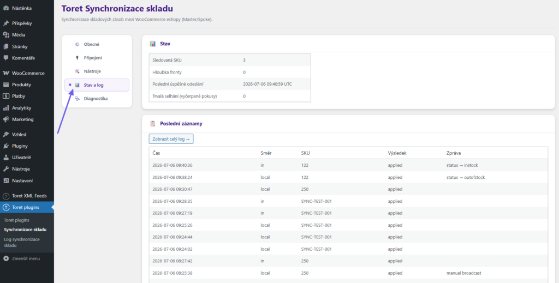This screenshot has height=283, width=559.
Task: Switch to the Připojení tab
Action: (x=97, y=58)
